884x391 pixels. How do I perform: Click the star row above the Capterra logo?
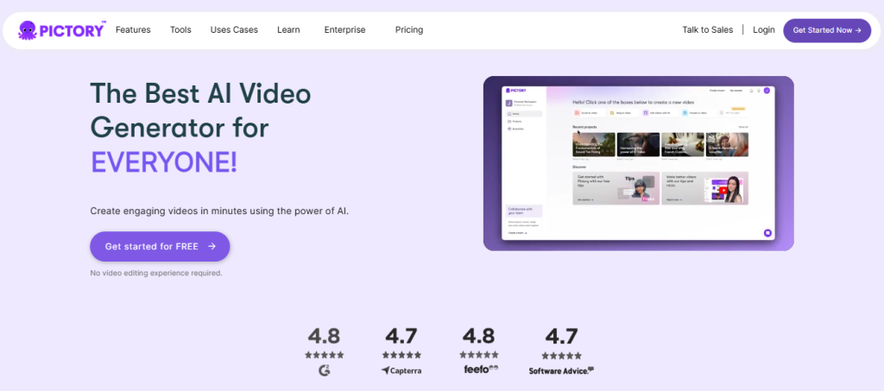[401, 355]
